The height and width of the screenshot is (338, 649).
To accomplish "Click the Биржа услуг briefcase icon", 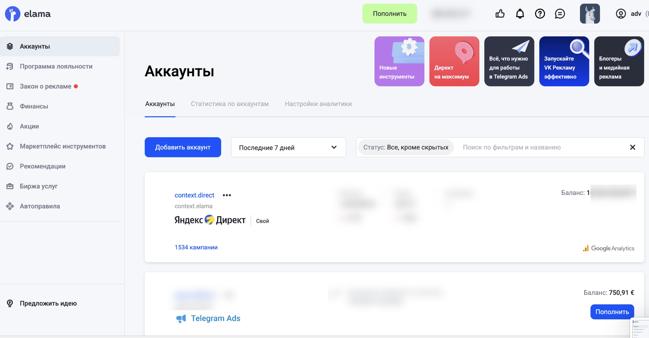I will 10,186.
